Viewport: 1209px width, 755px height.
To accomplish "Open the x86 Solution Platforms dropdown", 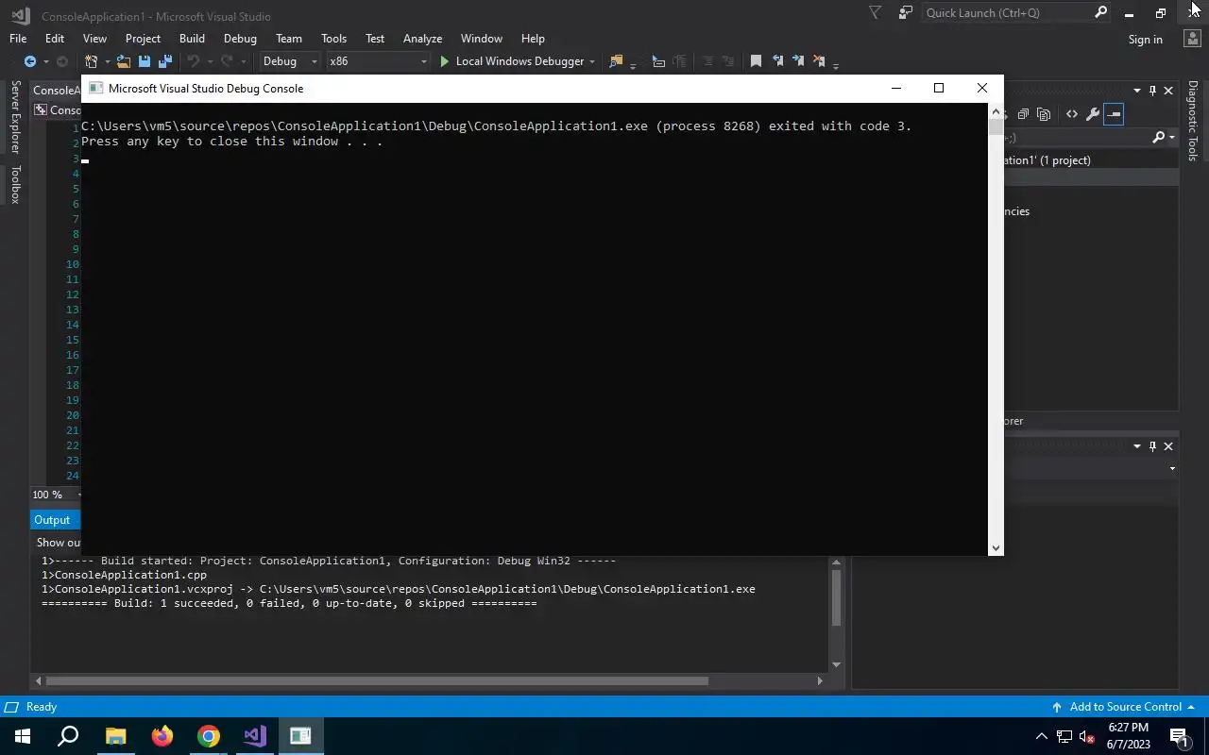I will point(378,61).
